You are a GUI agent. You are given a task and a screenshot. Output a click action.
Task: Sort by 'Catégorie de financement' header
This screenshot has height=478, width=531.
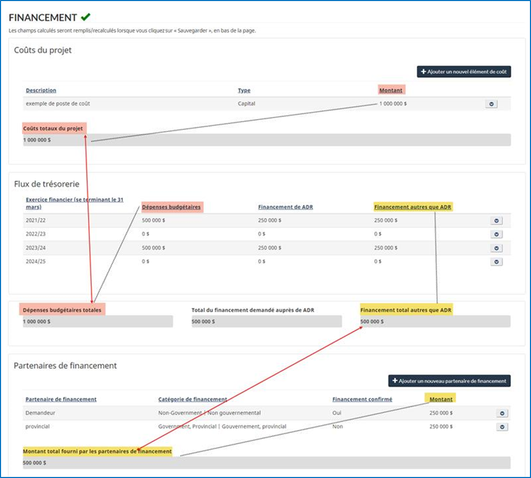[x=193, y=399]
